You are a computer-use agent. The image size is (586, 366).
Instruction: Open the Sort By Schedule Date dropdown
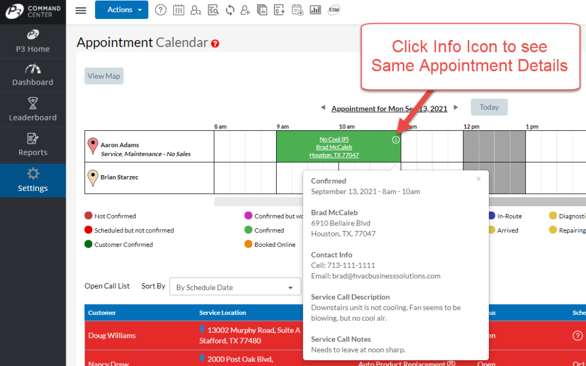pyautogui.click(x=235, y=287)
